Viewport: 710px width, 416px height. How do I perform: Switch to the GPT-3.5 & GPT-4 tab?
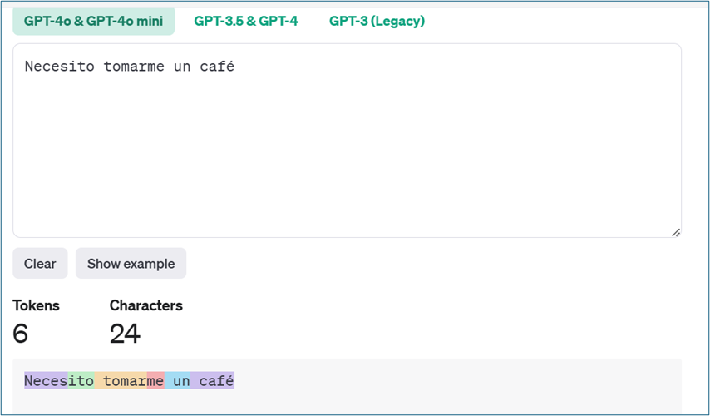pyautogui.click(x=246, y=22)
